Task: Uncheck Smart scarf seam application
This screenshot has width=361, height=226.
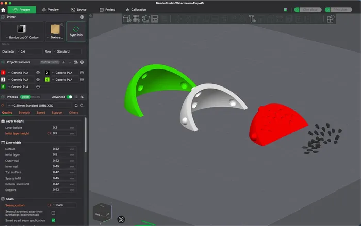Action: [x=53, y=220]
